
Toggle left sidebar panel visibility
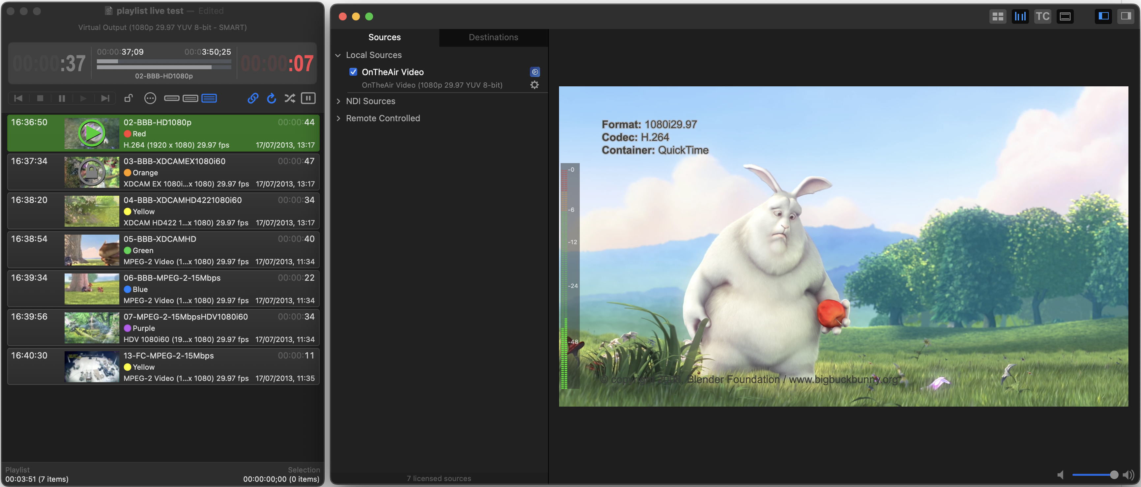[x=1103, y=16]
